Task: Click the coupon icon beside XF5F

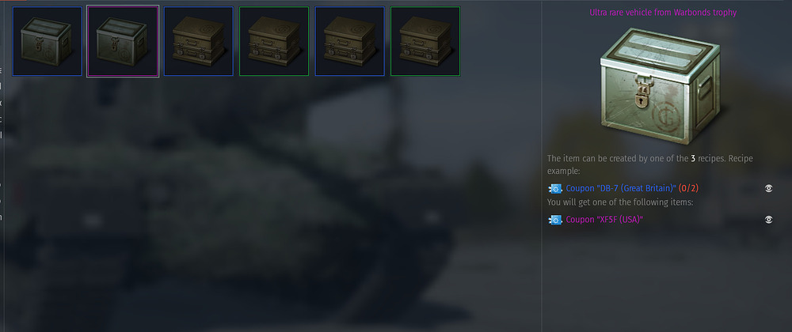Action: click(555, 221)
